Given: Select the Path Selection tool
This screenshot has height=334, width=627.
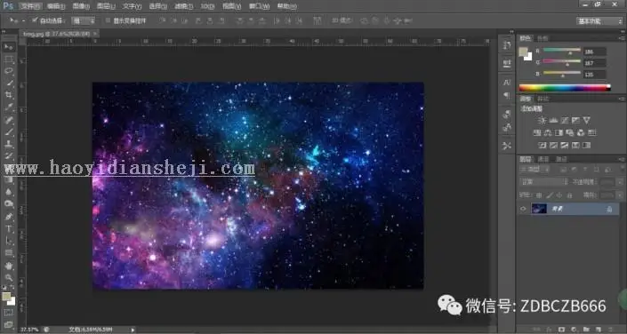Looking at the screenshot, I should pyautogui.click(x=9, y=241).
